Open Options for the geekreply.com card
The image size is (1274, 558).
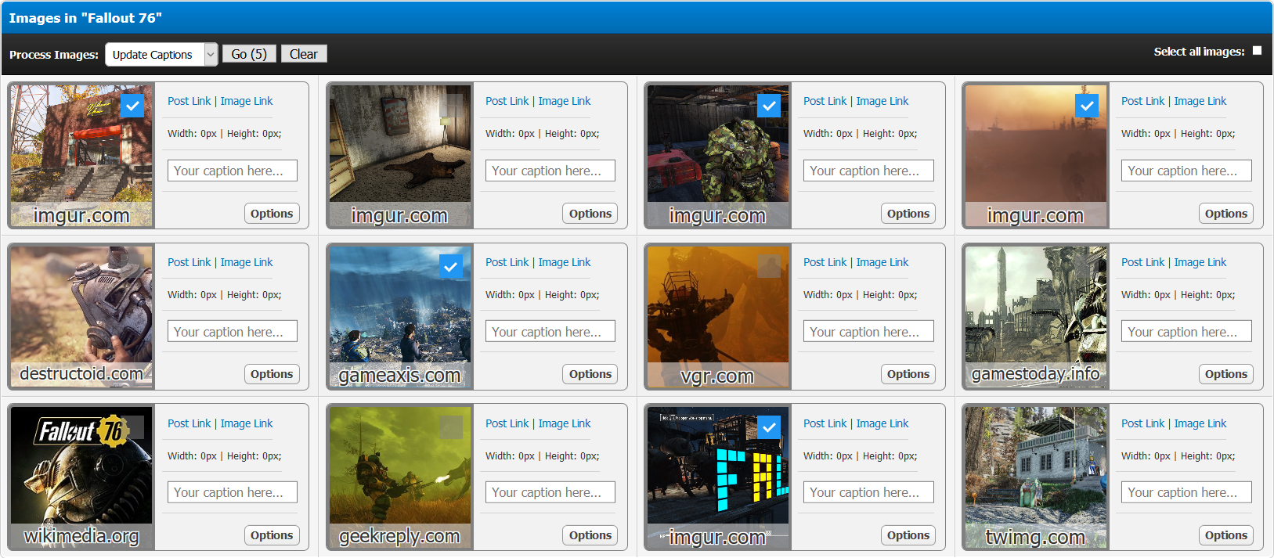pyautogui.click(x=590, y=535)
